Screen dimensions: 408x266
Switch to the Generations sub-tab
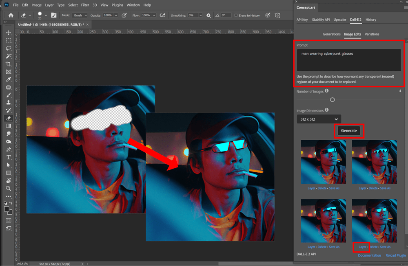(x=331, y=34)
